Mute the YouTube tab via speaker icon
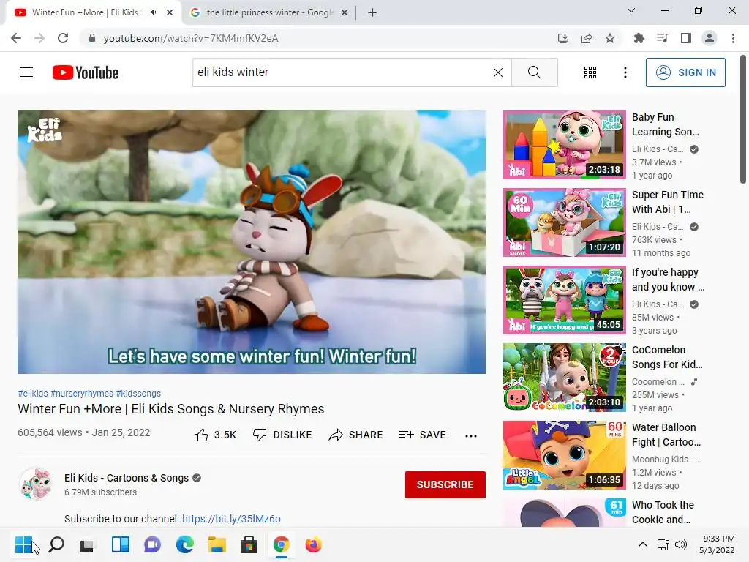The width and height of the screenshot is (749, 562). click(x=154, y=12)
